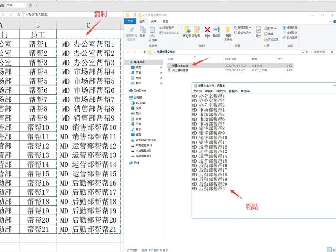The height and width of the screenshot is (252, 336).
Task: Sort files by the 类型 column header
Action: pos(254,59)
